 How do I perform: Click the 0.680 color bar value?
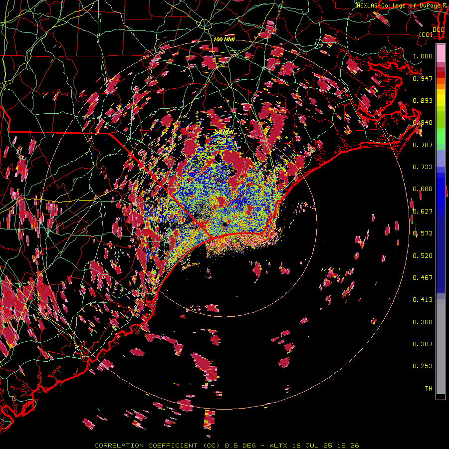pos(423,189)
